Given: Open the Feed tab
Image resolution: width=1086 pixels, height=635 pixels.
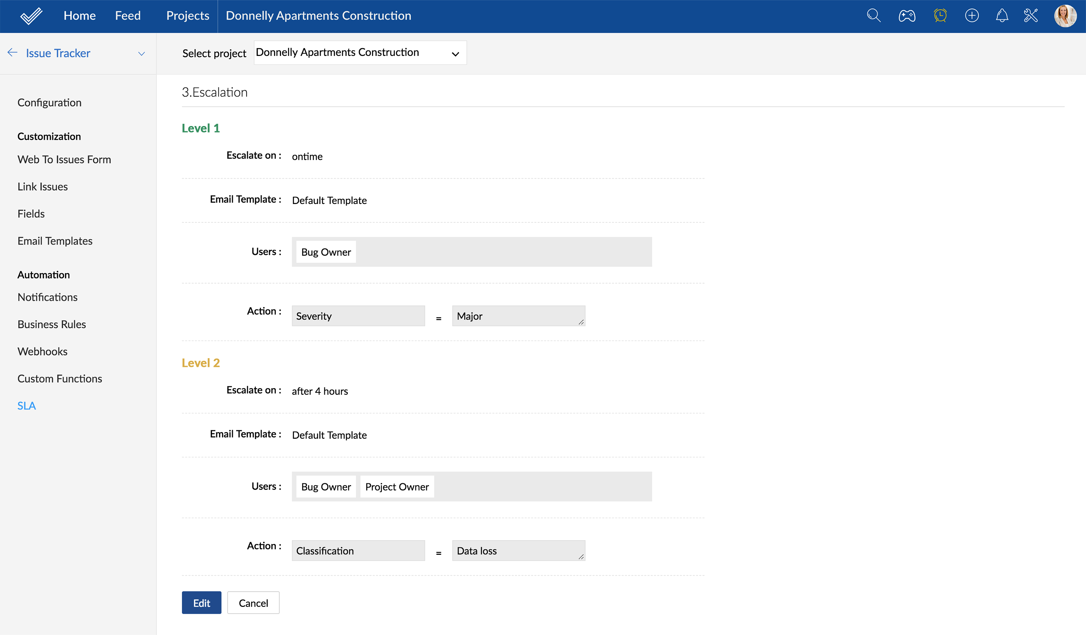Looking at the screenshot, I should [x=128, y=15].
